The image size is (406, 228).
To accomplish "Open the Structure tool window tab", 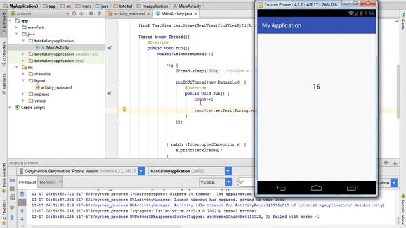I will click(4, 53).
